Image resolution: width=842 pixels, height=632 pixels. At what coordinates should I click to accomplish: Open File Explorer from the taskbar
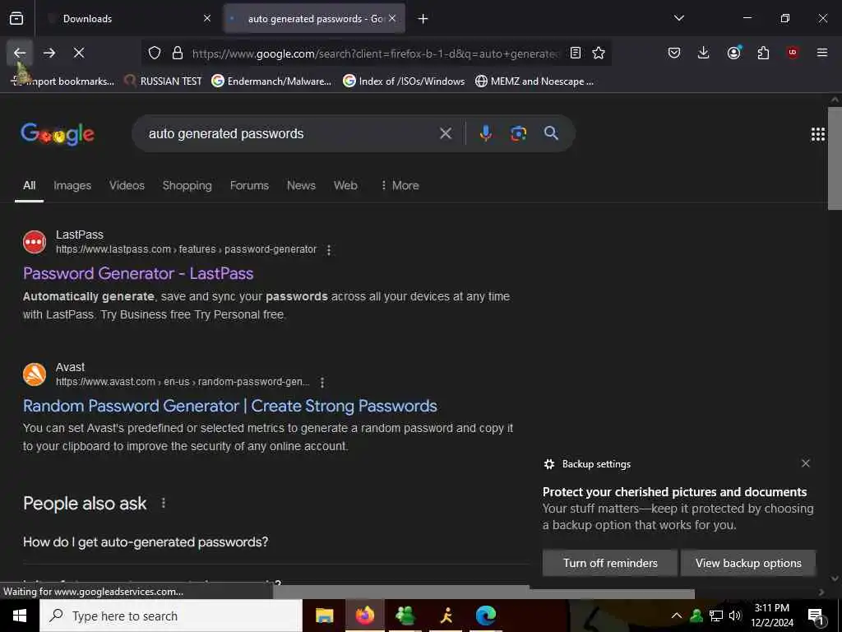click(x=324, y=616)
